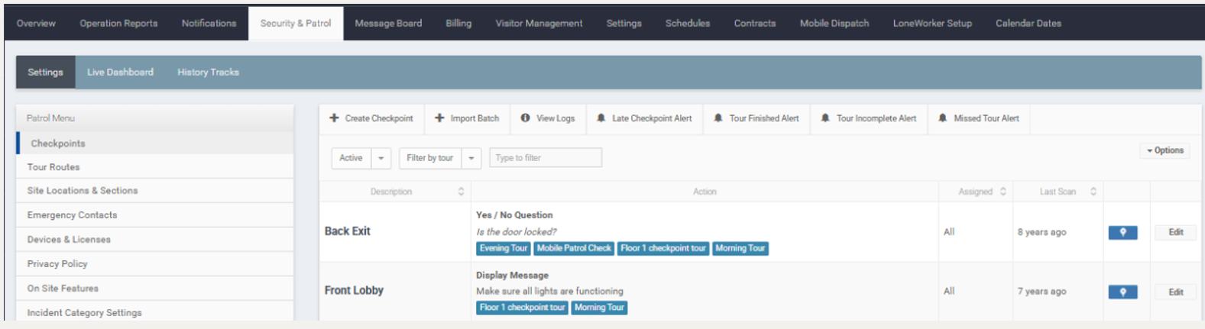The width and height of the screenshot is (1205, 329).
Task: Click the '8 years ago' last scan value
Action: click(x=1041, y=232)
